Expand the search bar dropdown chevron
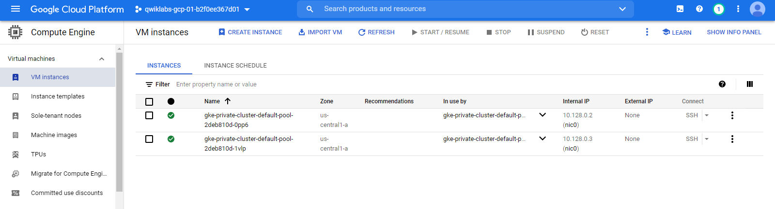 tap(622, 9)
